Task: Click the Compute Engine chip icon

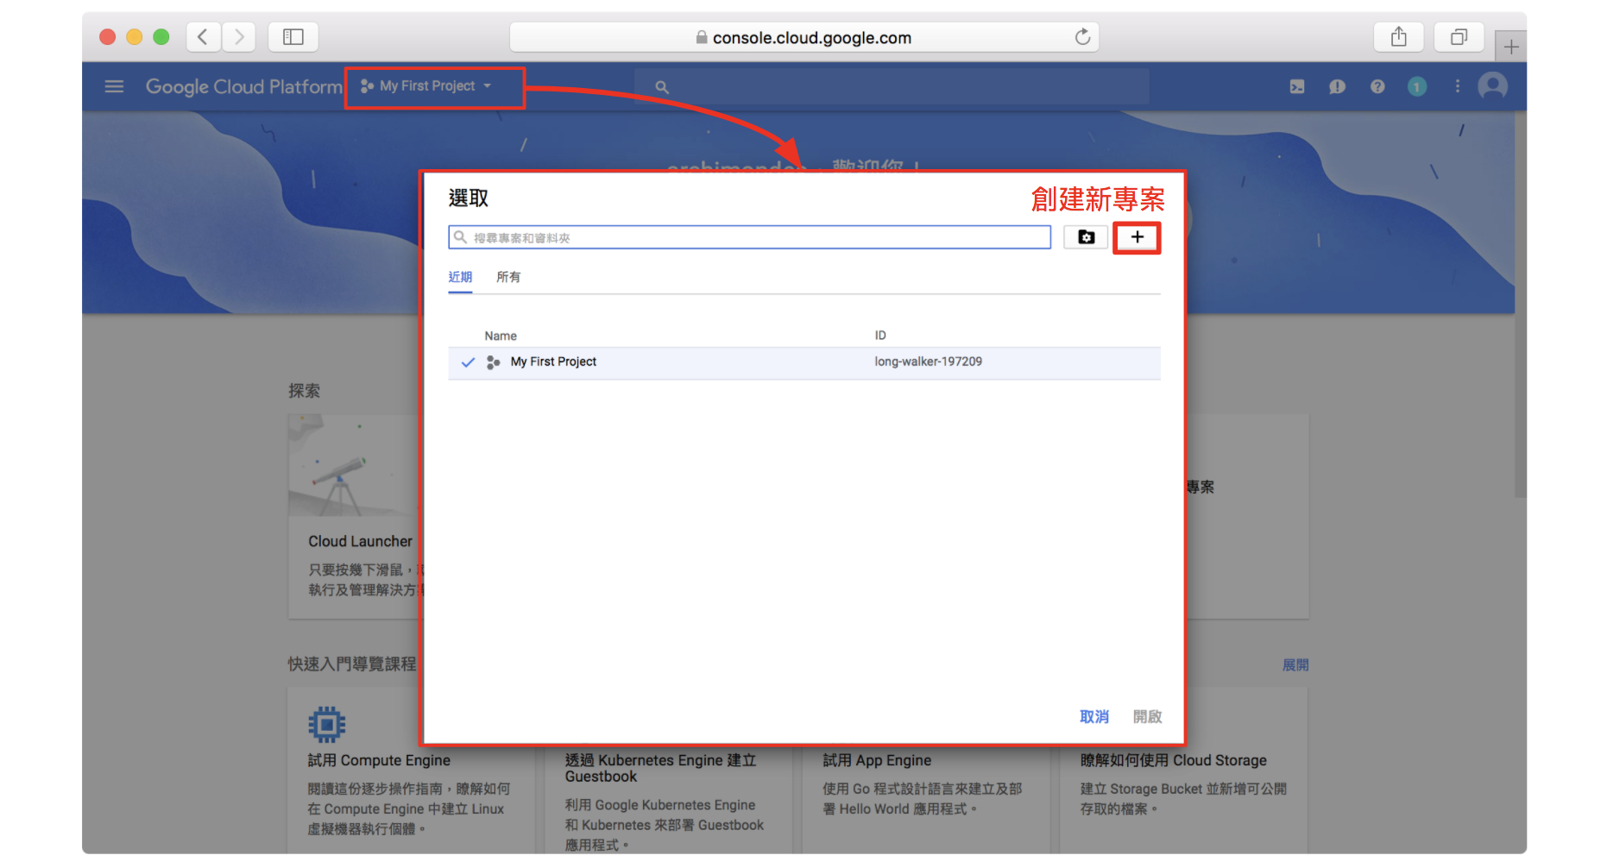Action: (326, 725)
